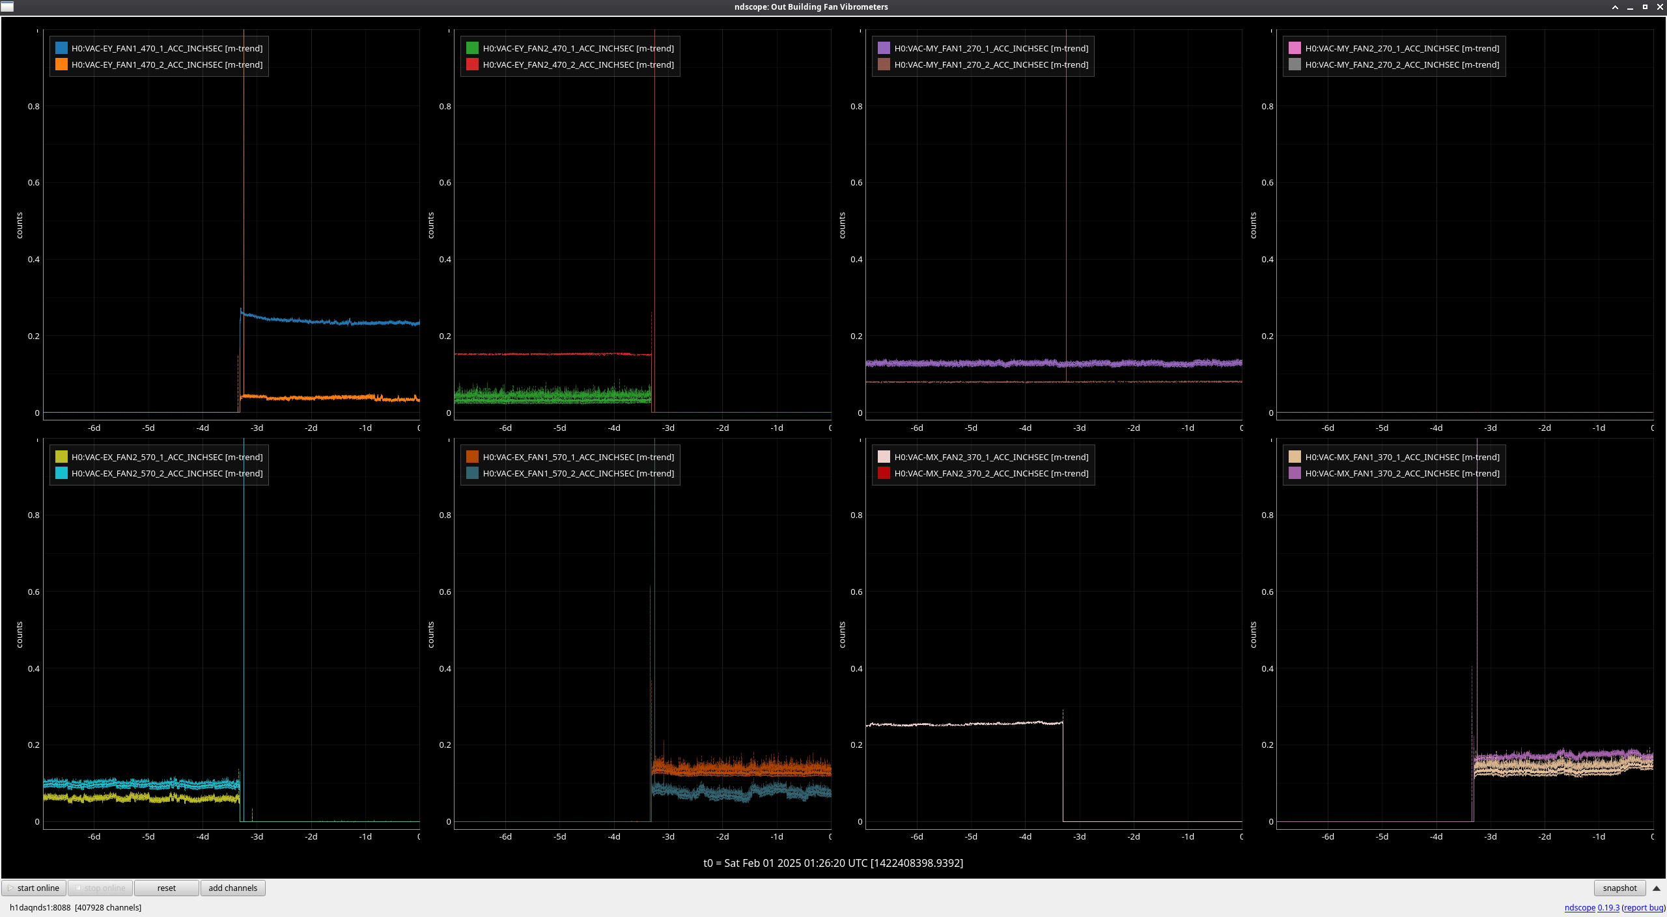Screen dimensions: 1667x917
Task: Select the yellow EX_FAN2_570_1 legend entry
Action: [x=167, y=457]
